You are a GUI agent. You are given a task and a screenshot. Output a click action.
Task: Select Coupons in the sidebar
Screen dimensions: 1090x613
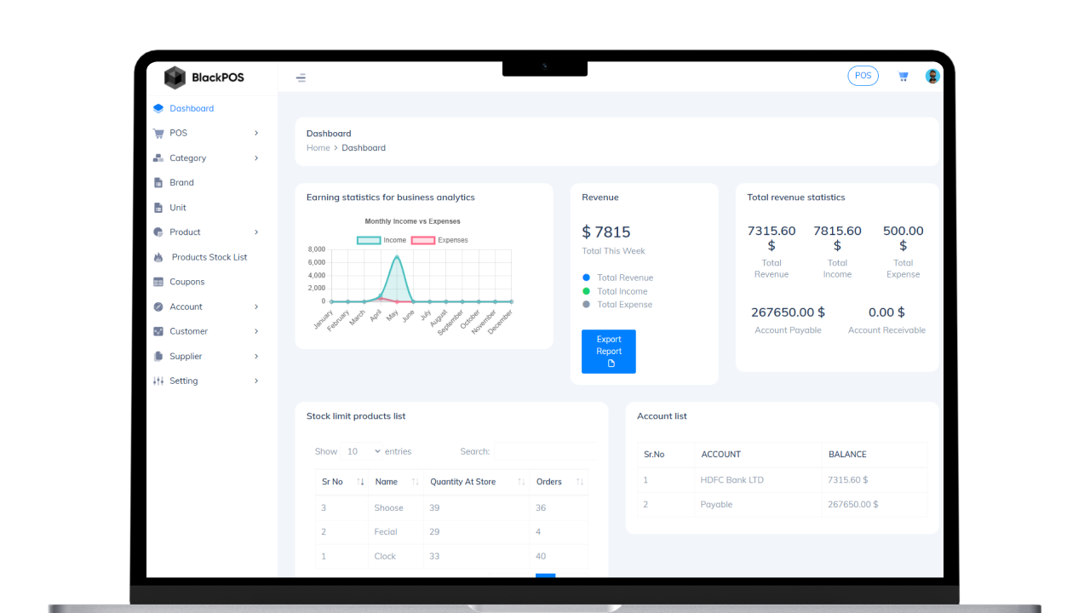pyautogui.click(x=189, y=281)
